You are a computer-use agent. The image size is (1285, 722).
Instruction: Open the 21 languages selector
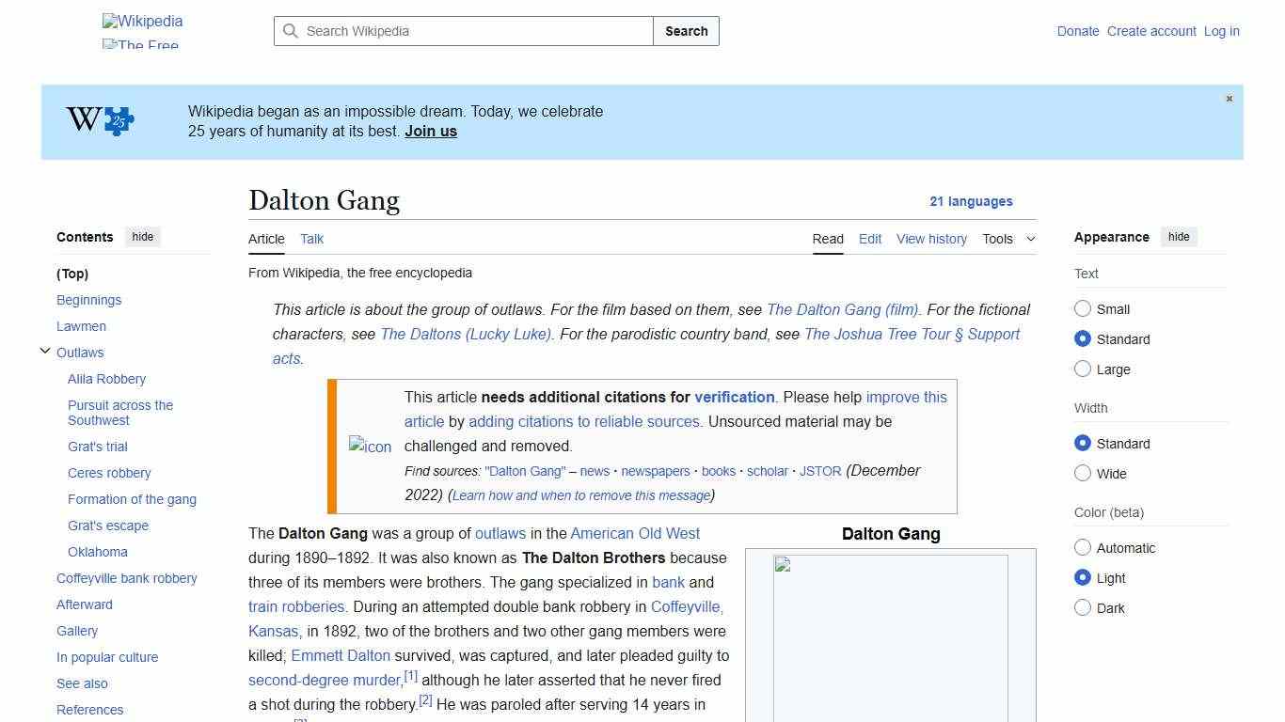972,201
